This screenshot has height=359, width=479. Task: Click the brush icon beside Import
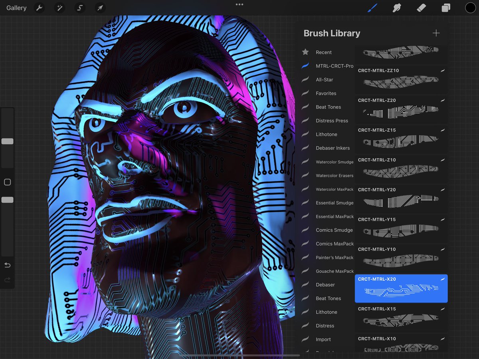[305, 339]
